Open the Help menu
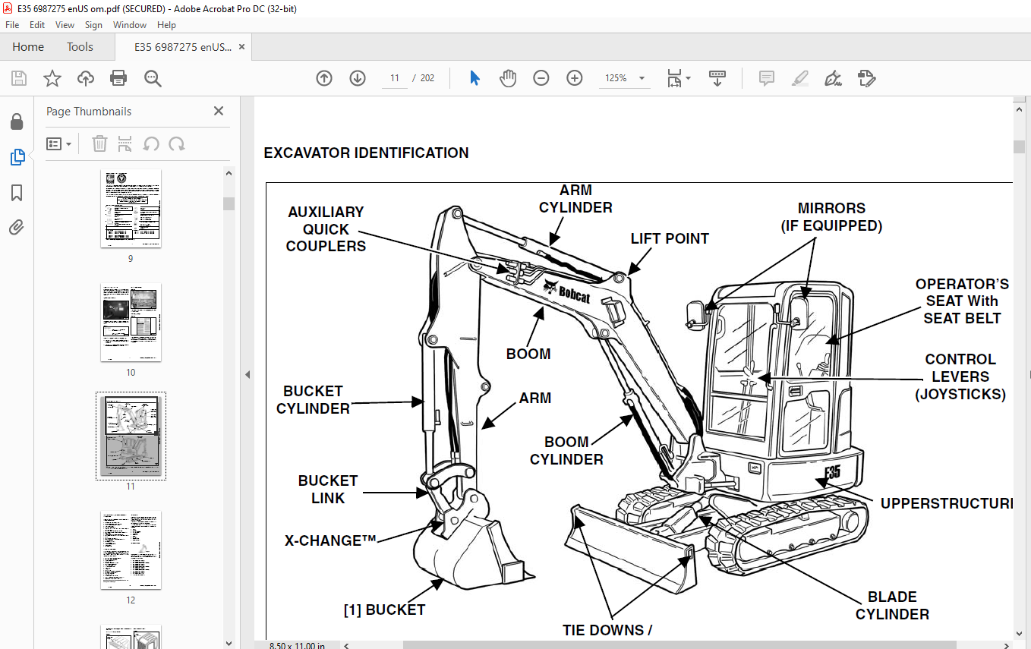Viewport: 1031px width, 649px height. (166, 25)
